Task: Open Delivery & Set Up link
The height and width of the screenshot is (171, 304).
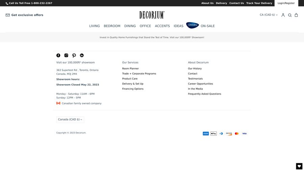Action: click(x=133, y=83)
